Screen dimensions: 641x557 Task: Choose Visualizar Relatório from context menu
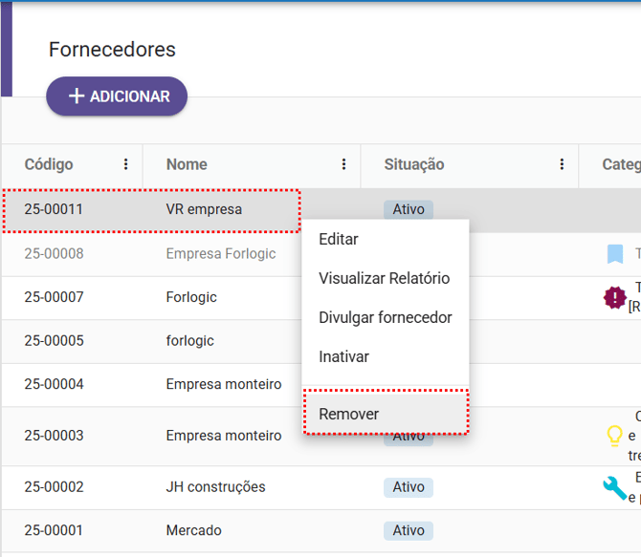tap(384, 278)
